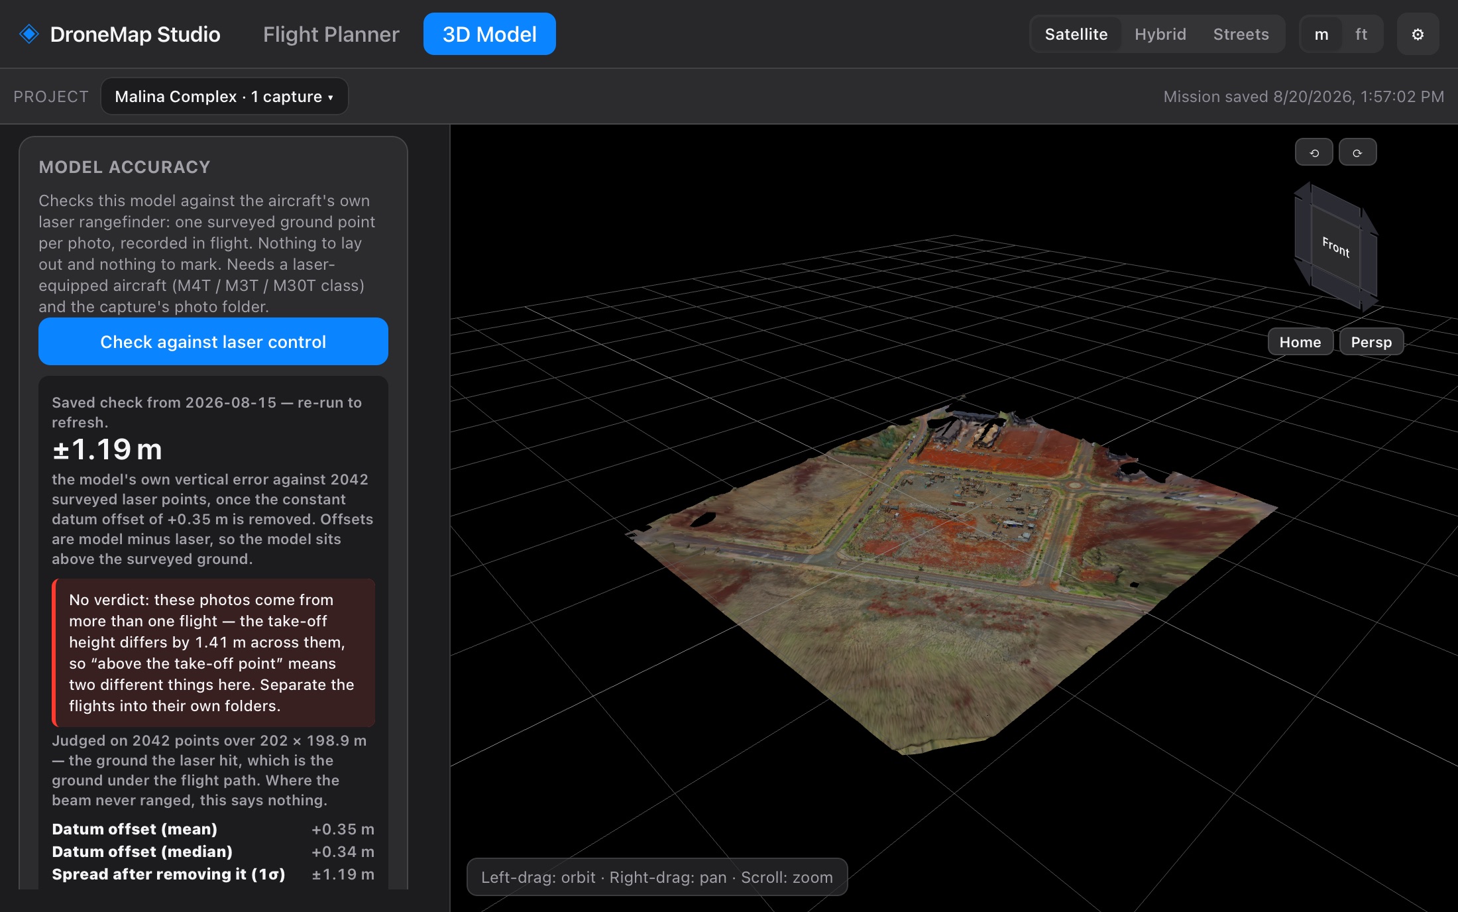
Task: Click the No verdict warning message box
Action: (213, 653)
